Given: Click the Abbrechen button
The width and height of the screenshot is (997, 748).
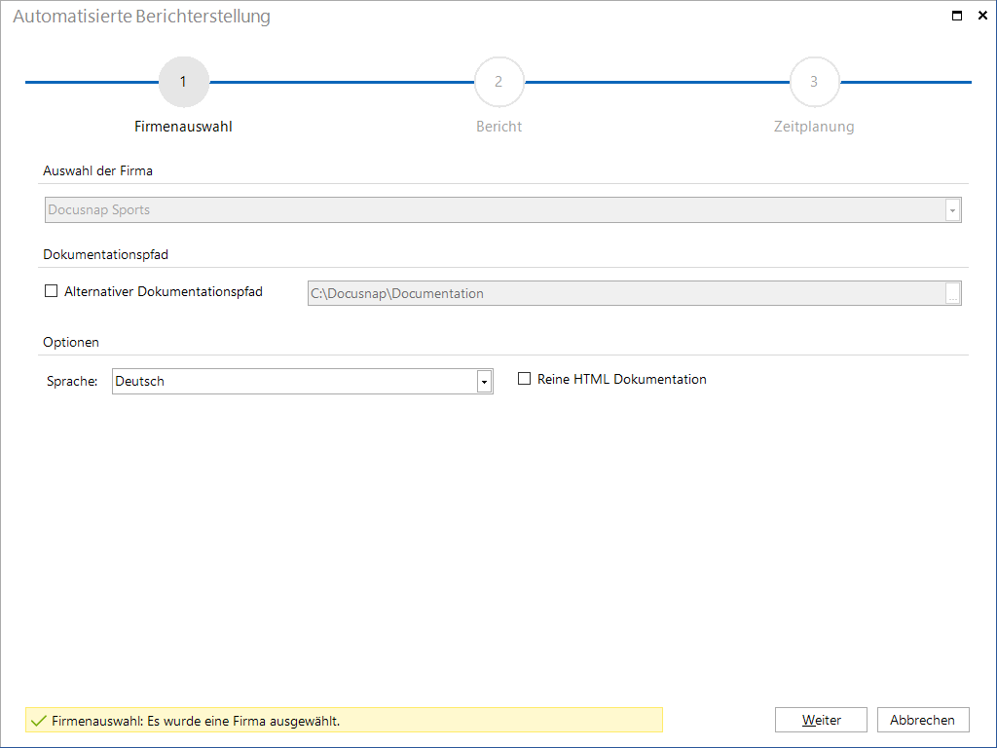Looking at the screenshot, I should pyautogui.click(x=923, y=720).
